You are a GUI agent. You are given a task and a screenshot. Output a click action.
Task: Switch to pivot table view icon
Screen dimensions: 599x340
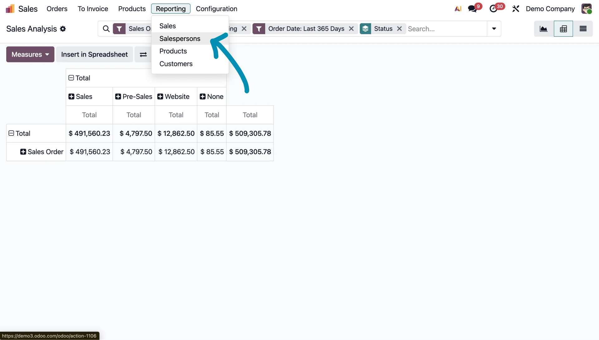click(x=563, y=29)
